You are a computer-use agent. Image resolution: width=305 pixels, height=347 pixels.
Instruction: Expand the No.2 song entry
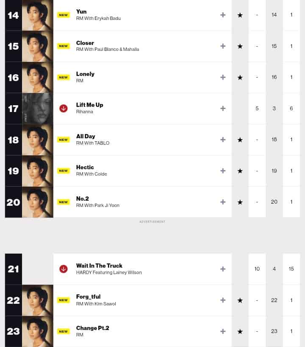[x=223, y=202]
